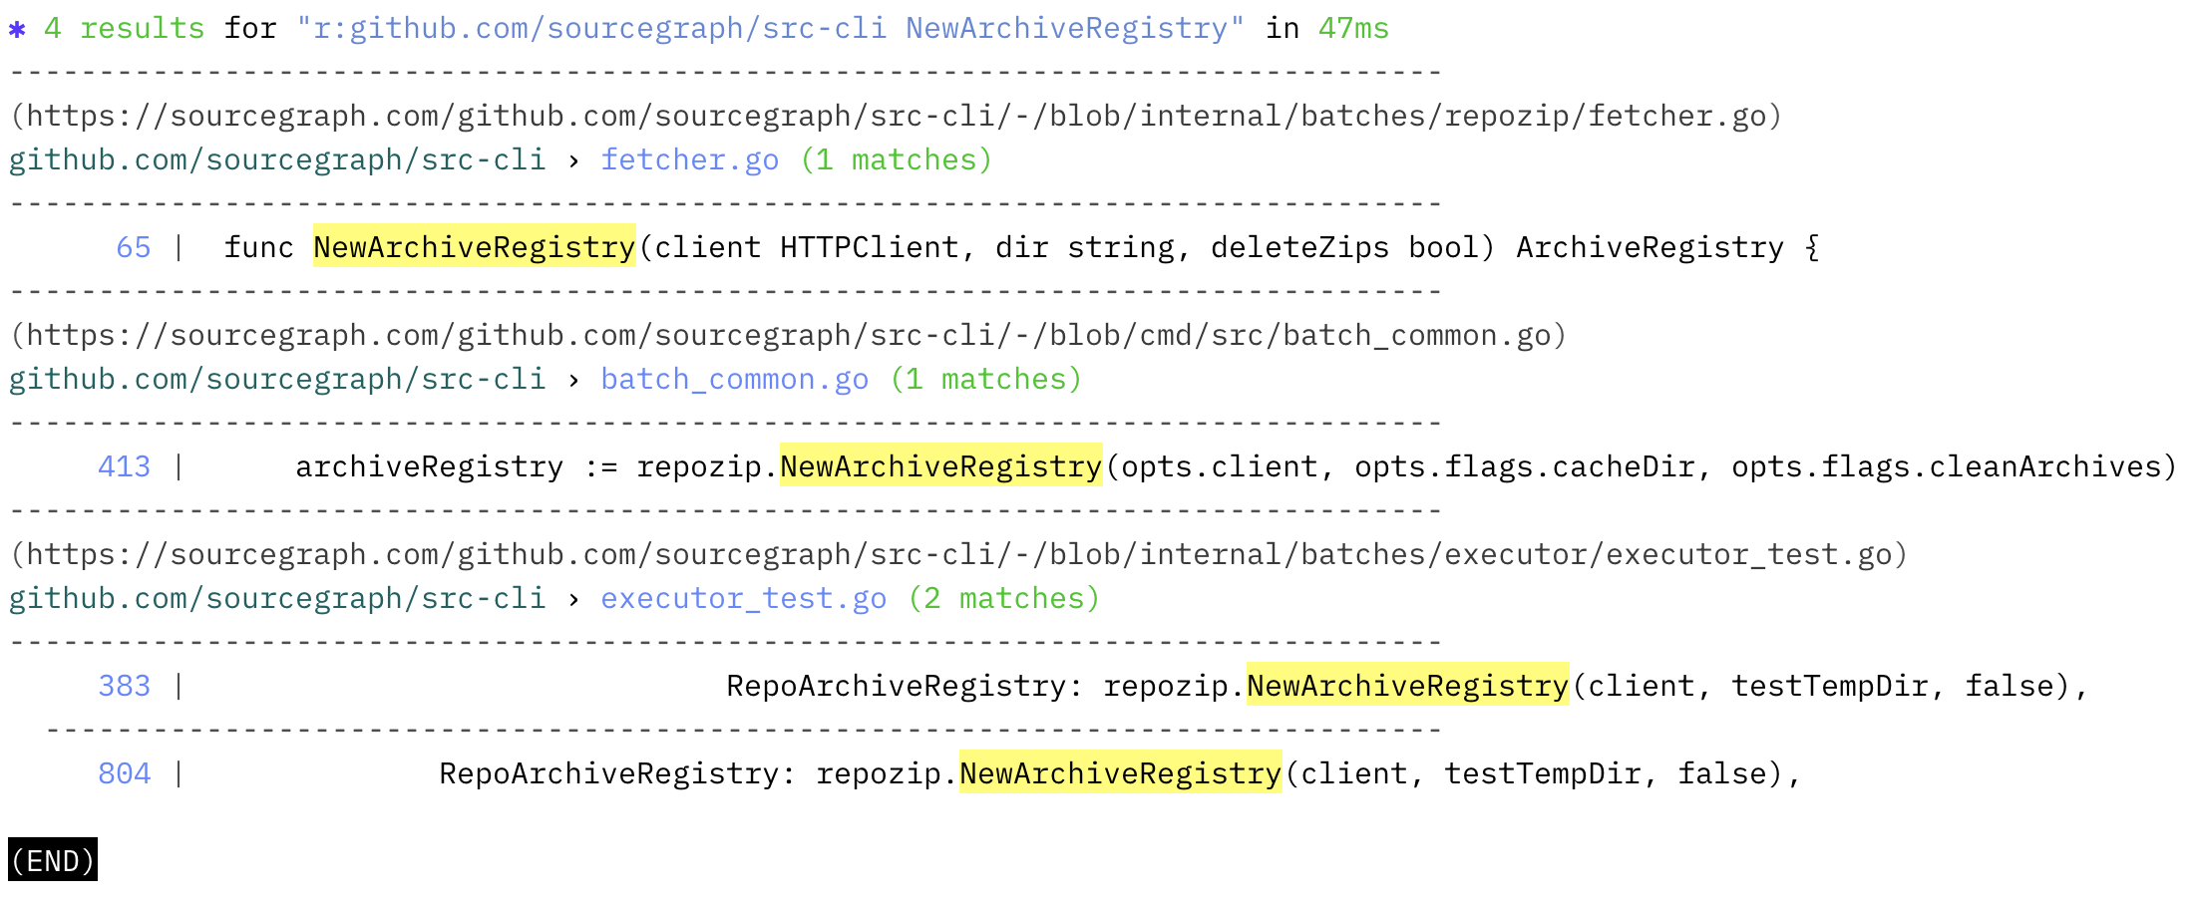Click the quoted search query string
Screen dimensions: 2202x905
(771, 28)
